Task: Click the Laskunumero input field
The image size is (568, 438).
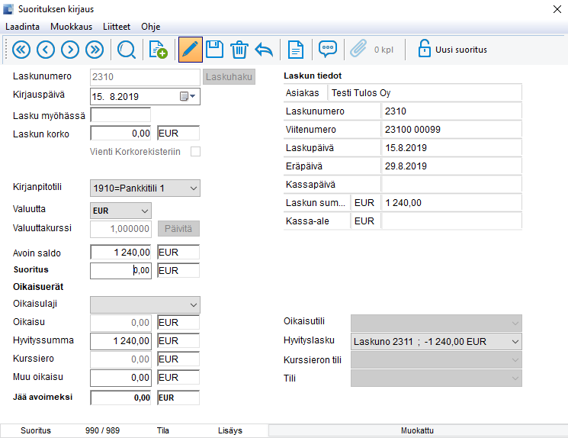Action: (x=145, y=77)
